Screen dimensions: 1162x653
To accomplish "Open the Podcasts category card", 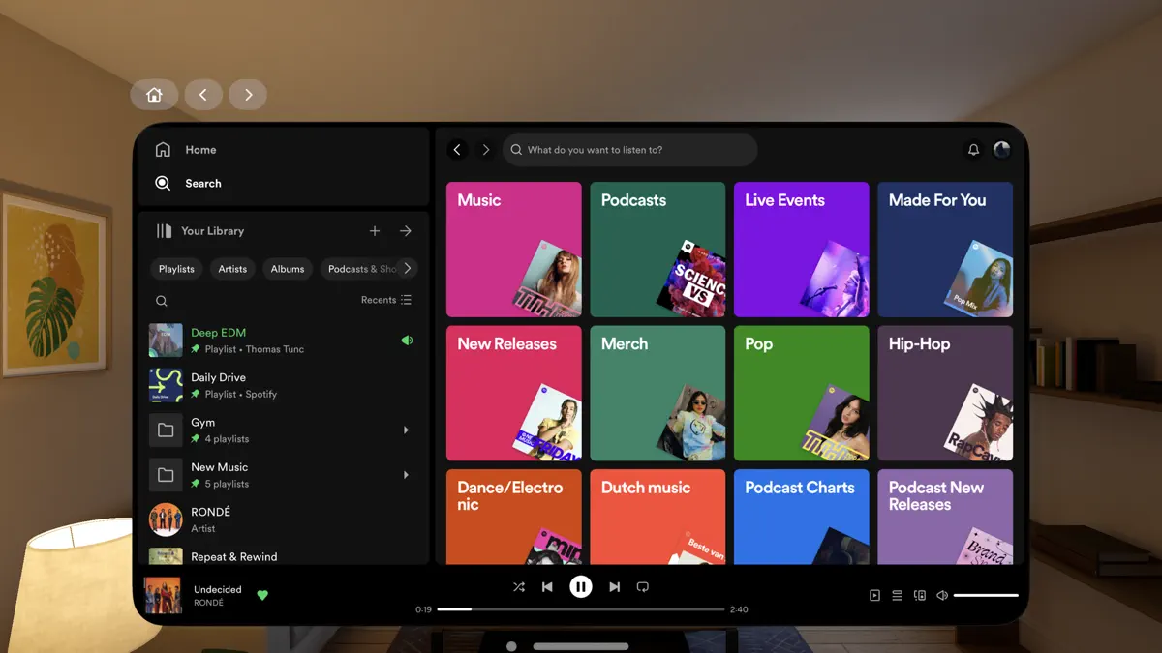I will click(x=657, y=249).
